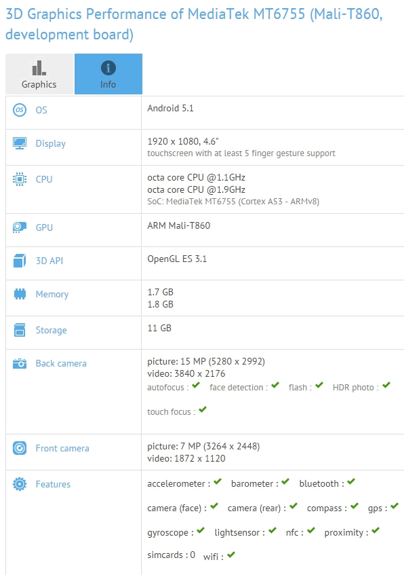
Task: Click the Front camera lens icon
Action: point(20,448)
